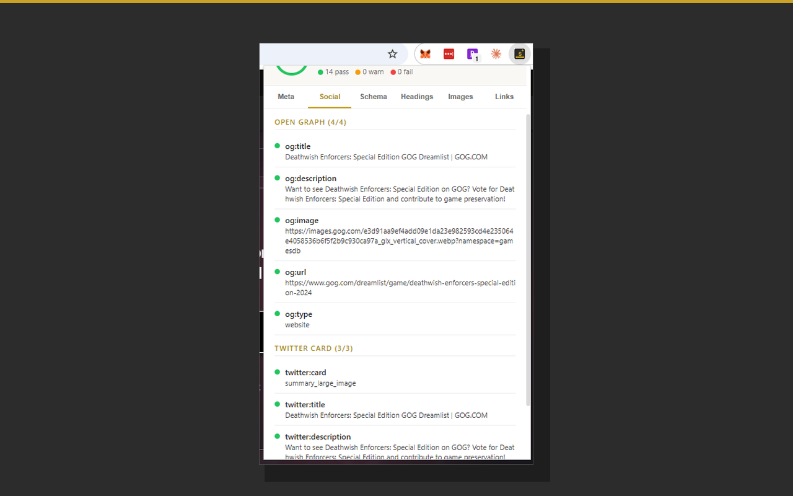Open the purple extension showing 1 notification
The image size is (793, 496).
[472, 54]
